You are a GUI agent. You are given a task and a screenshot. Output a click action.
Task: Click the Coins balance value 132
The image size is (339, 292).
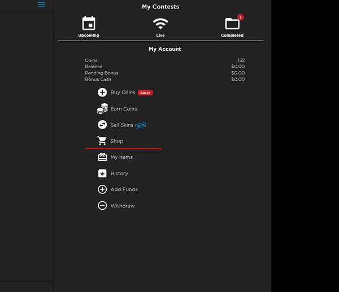(x=241, y=60)
